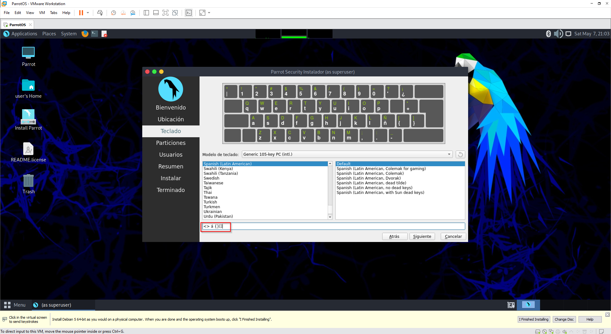The image size is (611, 334).
Task: Switch to the ParrotOS VM tab
Action: pyautogui.click(x=18, y=25)
